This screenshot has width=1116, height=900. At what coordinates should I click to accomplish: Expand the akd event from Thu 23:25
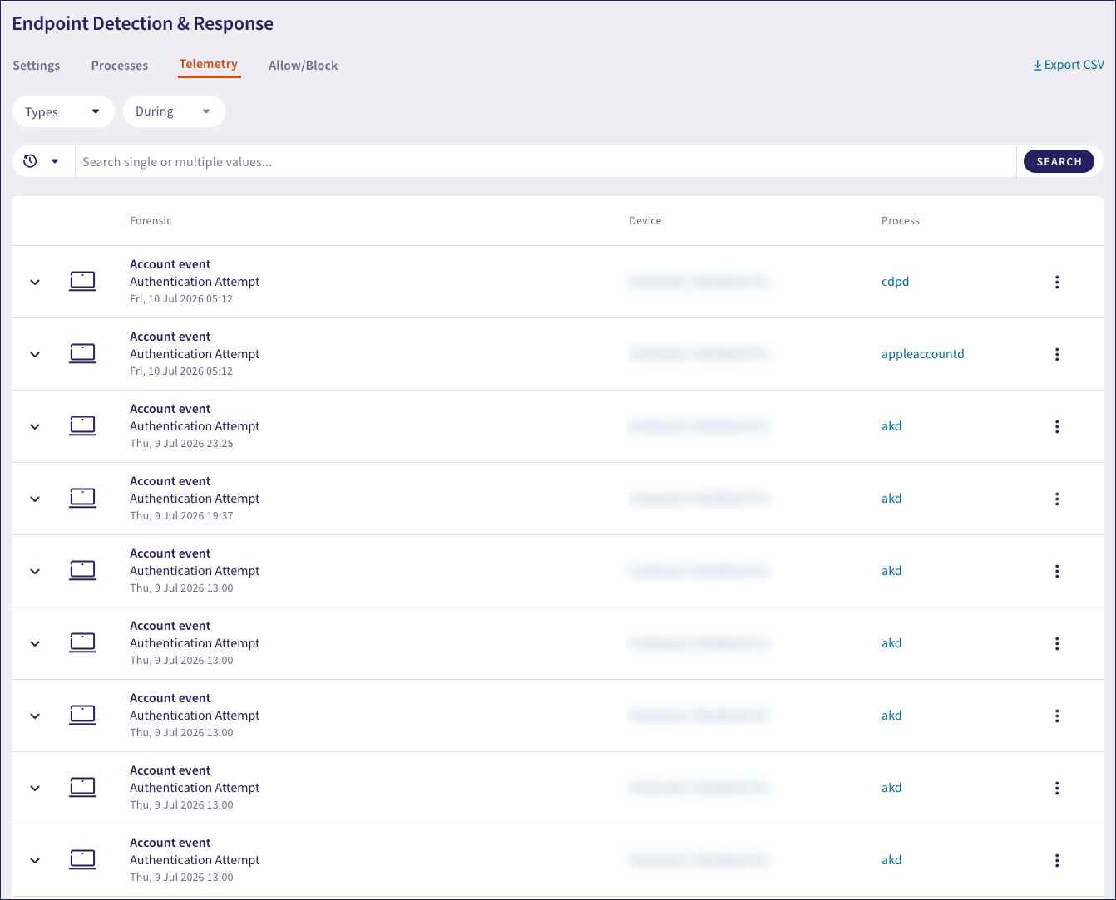35,427
